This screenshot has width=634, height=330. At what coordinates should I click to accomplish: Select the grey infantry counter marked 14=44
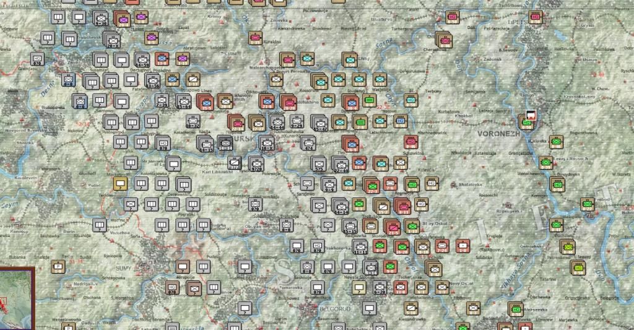click(x=277, y=122)
